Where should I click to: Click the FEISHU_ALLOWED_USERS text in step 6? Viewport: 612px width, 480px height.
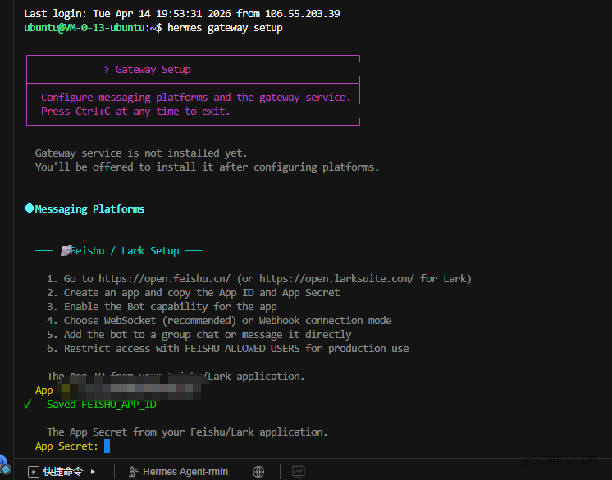250,348
